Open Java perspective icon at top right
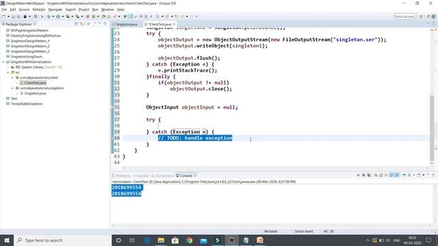 point(434,16)
